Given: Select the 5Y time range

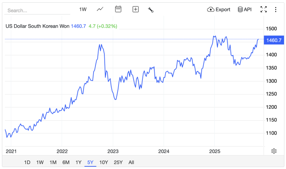Looking at the screenshot, I should point(90,162).
